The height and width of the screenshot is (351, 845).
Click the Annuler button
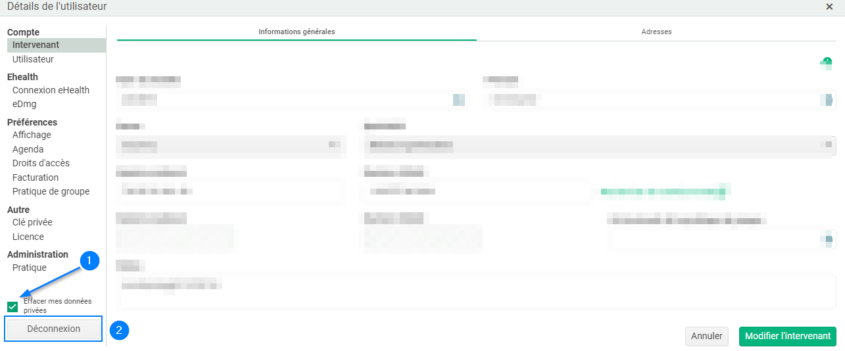point(707,336)
